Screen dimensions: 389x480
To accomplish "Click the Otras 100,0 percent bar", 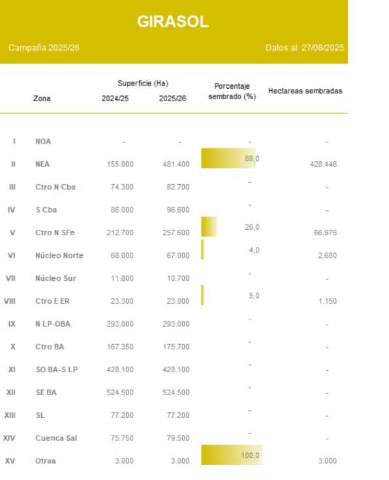I will click(x=232, y=455).
